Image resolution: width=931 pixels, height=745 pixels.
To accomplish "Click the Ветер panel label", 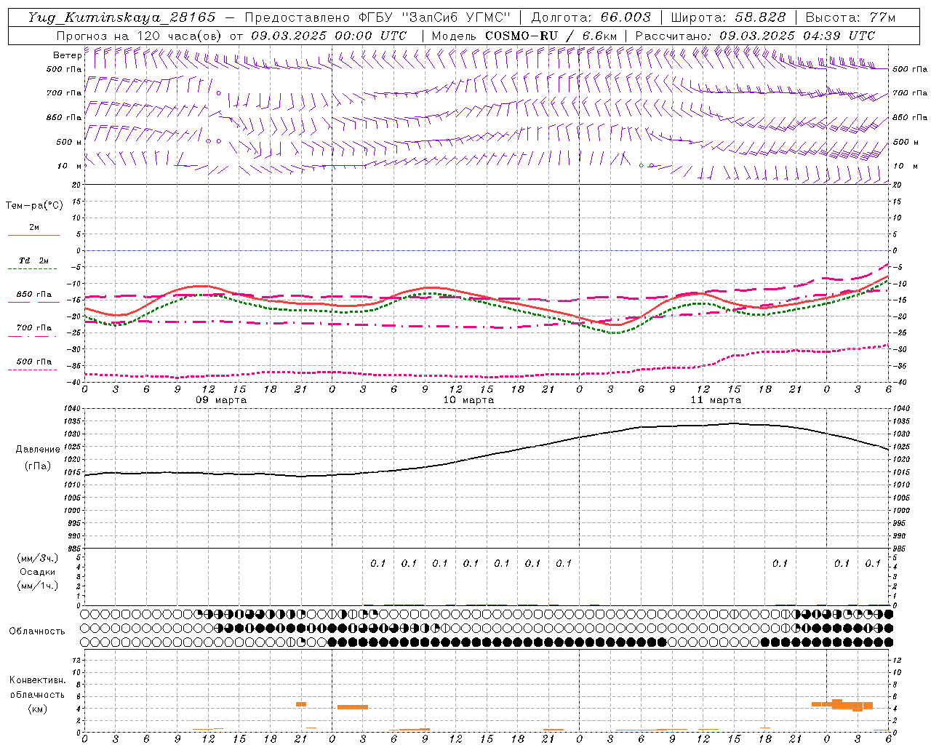I will tap(67, 55).
